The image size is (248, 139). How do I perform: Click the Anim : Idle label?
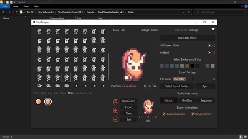pyautogui.click(x=119, y=30)
